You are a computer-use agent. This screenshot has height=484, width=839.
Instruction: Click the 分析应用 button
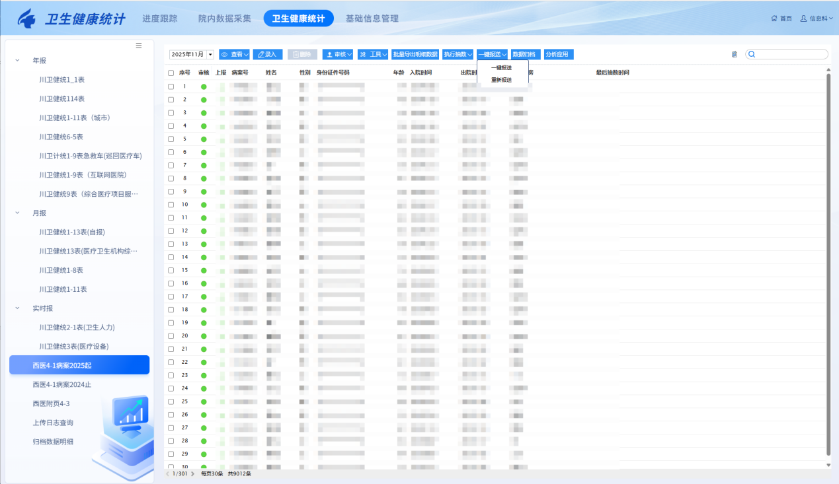tap(557, 54)
